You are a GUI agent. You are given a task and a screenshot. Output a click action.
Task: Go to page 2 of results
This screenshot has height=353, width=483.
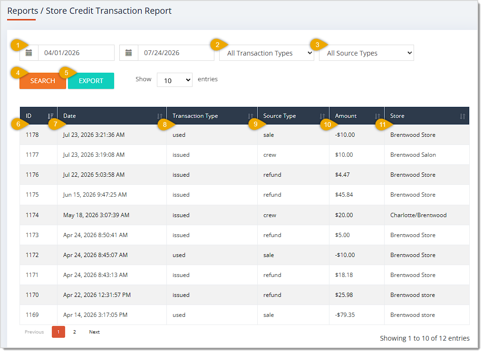coord(75,332)
